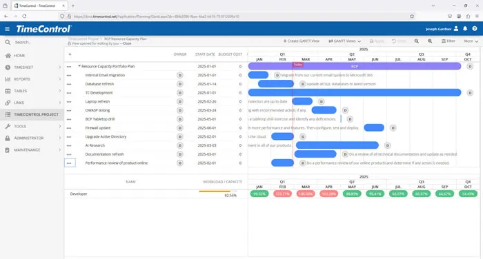Viewport: 483px width, 259px height.
Task: Expand the Tools sidebar section
Action: 60,127
